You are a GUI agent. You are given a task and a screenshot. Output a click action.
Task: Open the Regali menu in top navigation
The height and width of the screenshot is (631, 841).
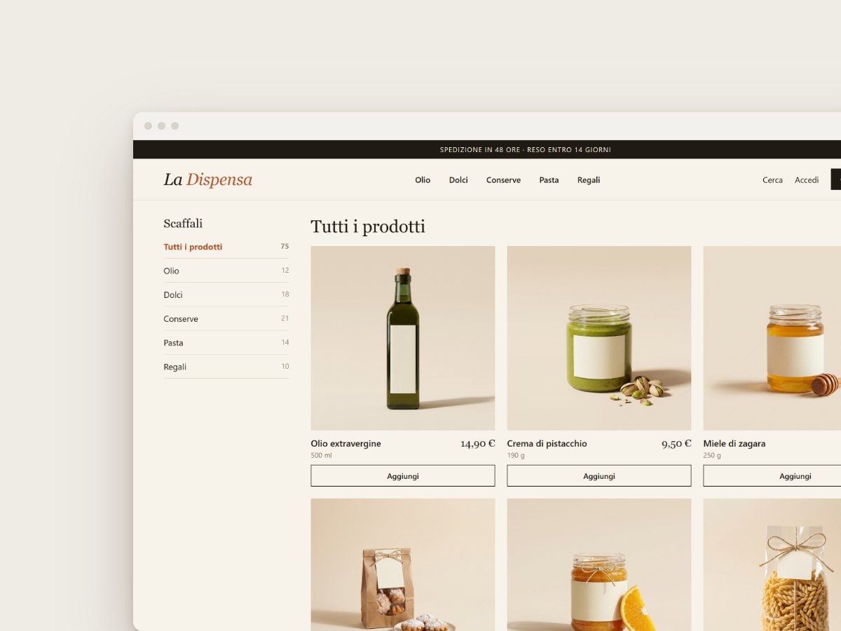[x=589, y=180]
